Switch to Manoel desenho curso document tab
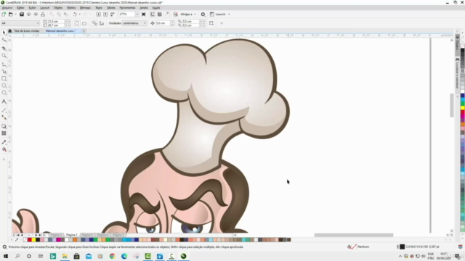The image size is (465, 261). click(x=60, y=30)
